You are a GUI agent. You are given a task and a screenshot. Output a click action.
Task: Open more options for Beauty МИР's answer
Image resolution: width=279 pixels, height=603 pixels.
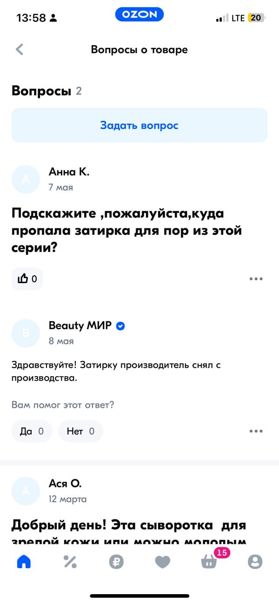point(256,431)
